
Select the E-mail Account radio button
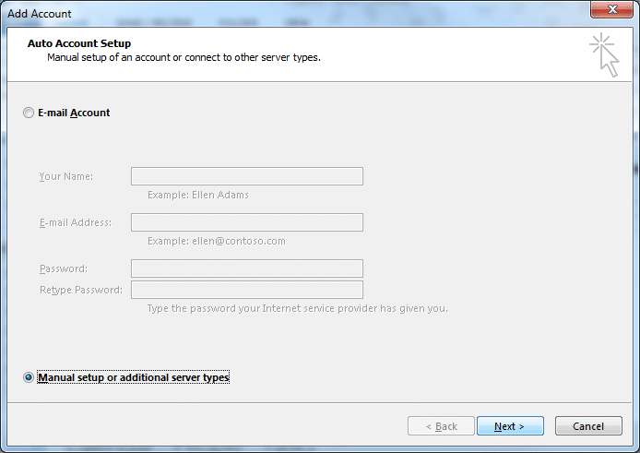pos(29,113)
